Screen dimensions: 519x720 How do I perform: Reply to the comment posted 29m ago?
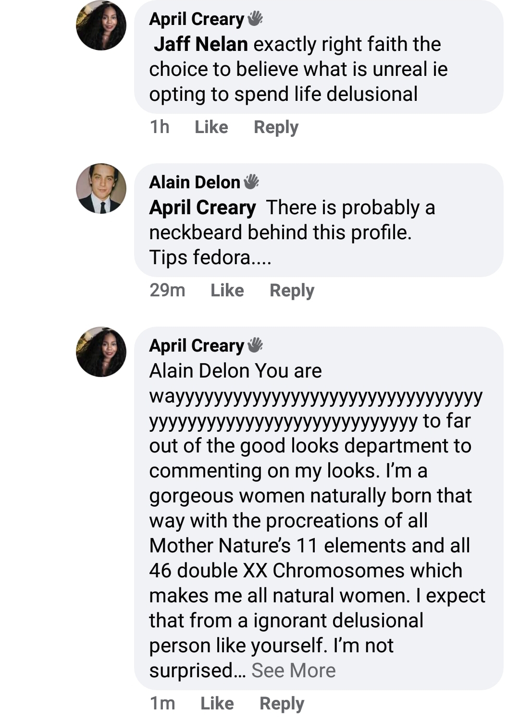click(x=292, y=291)
